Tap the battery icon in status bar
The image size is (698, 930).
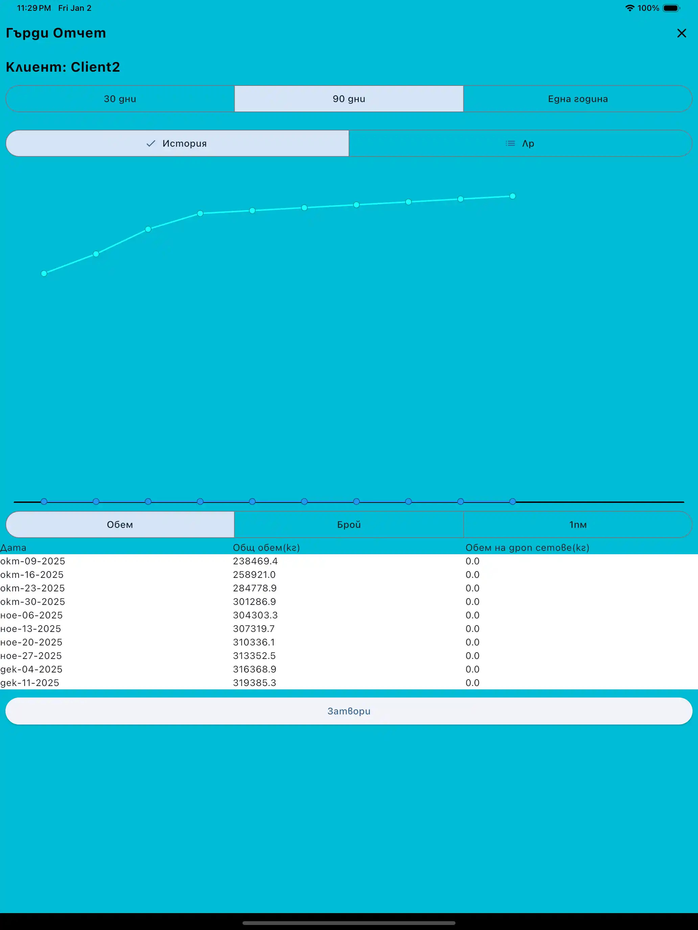[x=671, y=8]
